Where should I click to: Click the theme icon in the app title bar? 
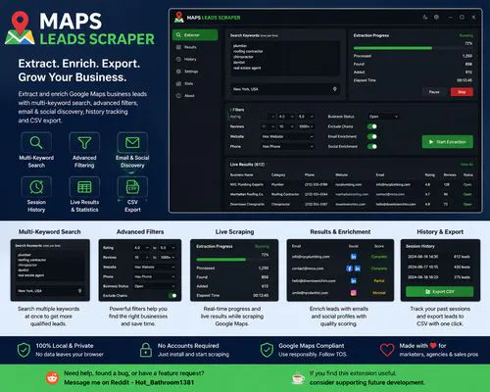tap(425, 17)
